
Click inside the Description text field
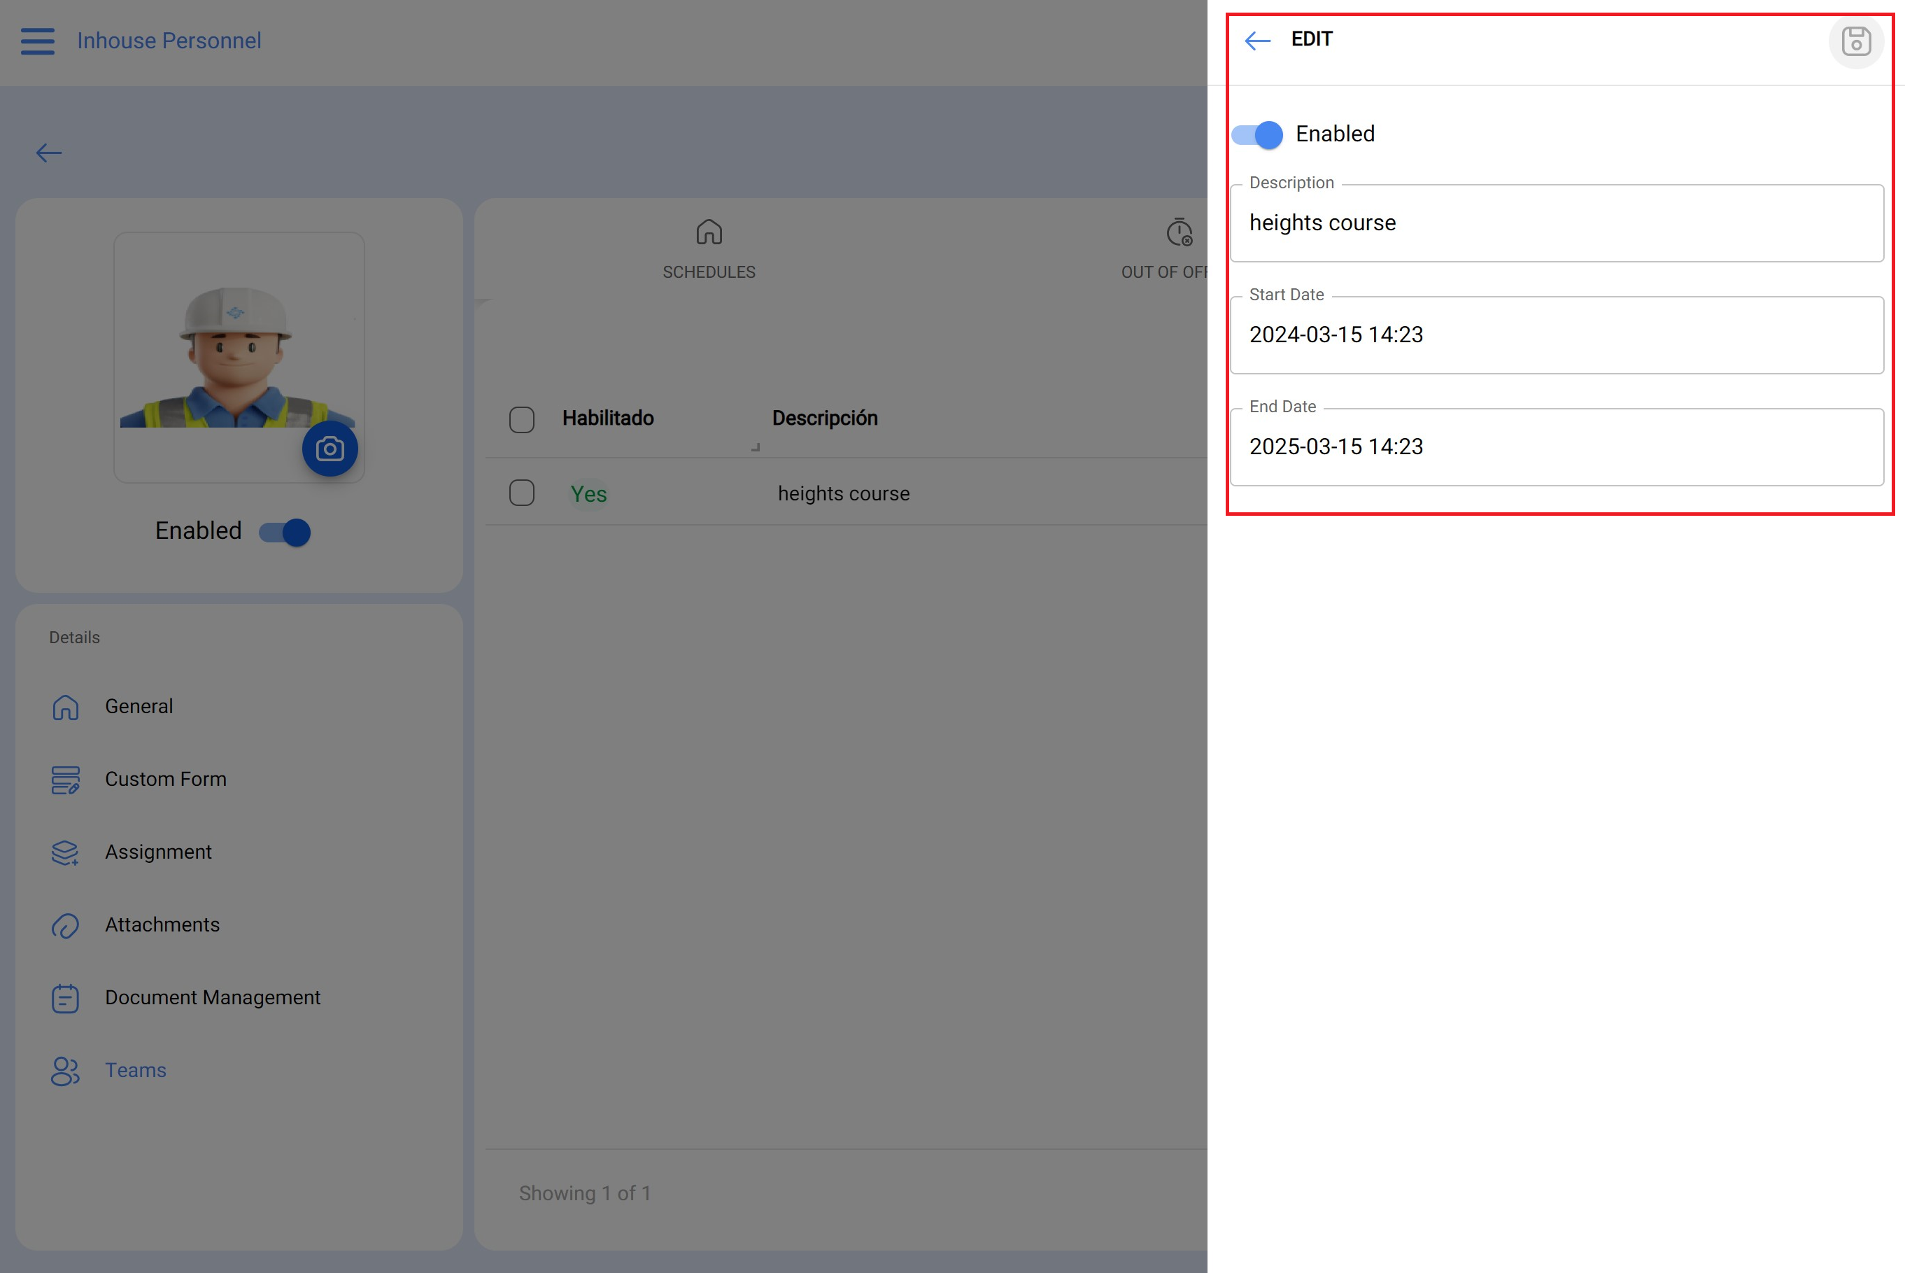coord(1555,223)
